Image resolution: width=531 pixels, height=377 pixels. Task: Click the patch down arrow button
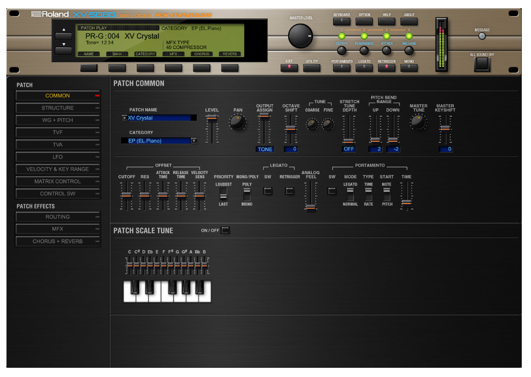coord(63,51)
